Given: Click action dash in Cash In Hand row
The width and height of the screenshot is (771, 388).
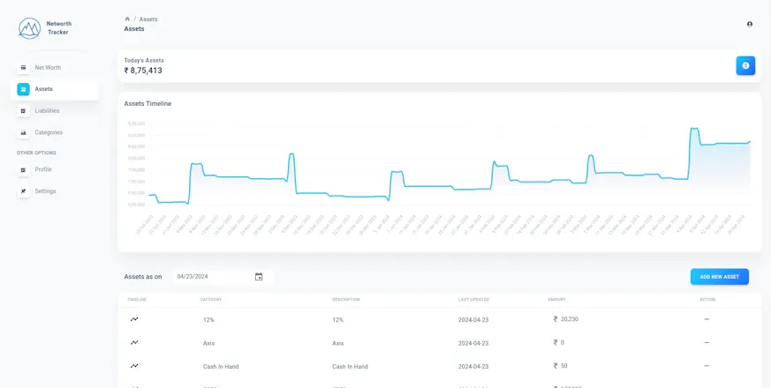Looking at the screenshot, I should coord(707,366).
